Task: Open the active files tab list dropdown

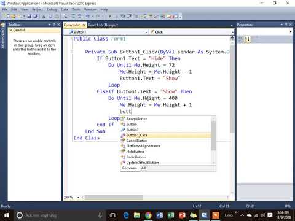Action: pyautogui.click(x=232, y=25)
